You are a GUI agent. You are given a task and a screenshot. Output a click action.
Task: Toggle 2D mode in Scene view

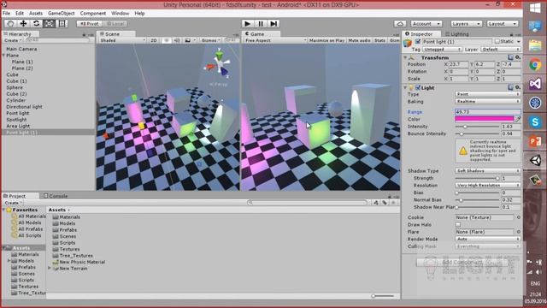tap(154, 40)
